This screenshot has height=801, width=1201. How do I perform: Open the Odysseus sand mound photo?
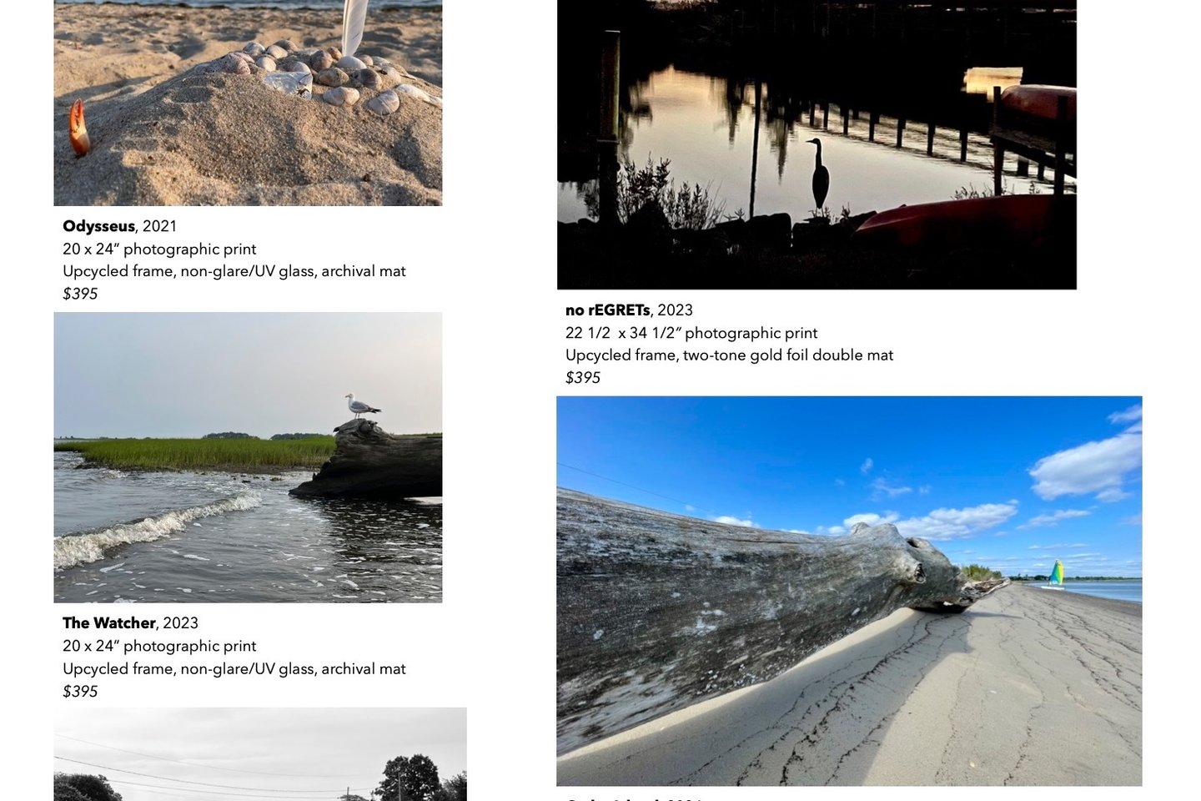click(248, 103)
